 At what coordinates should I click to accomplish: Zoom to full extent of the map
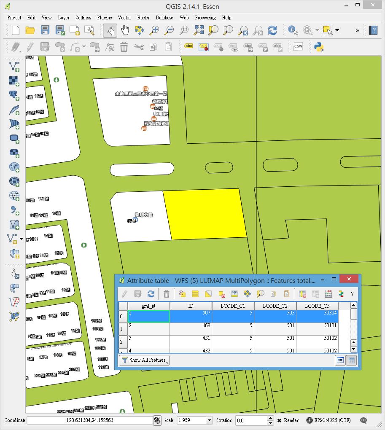(199, 30)
